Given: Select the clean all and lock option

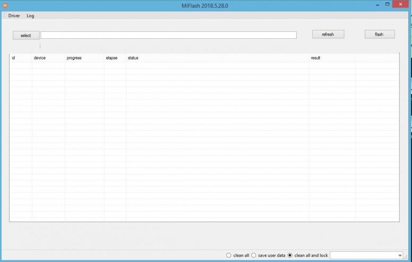Looking at the screenshot, I should click(290, 256).
